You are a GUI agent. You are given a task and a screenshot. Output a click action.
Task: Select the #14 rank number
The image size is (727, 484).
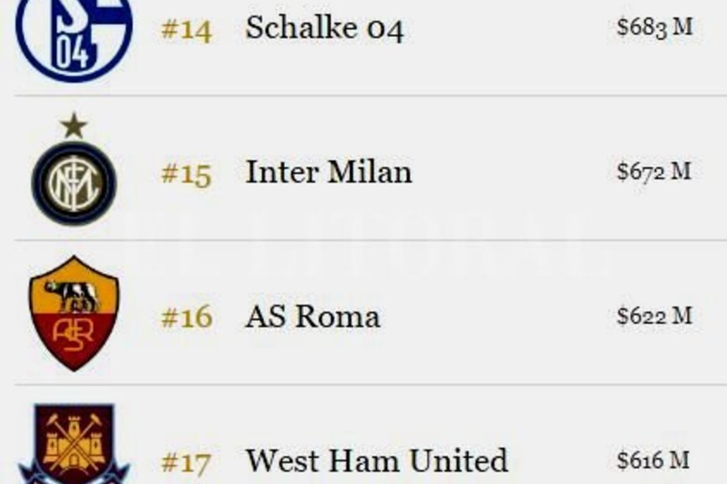click(186, 31)
